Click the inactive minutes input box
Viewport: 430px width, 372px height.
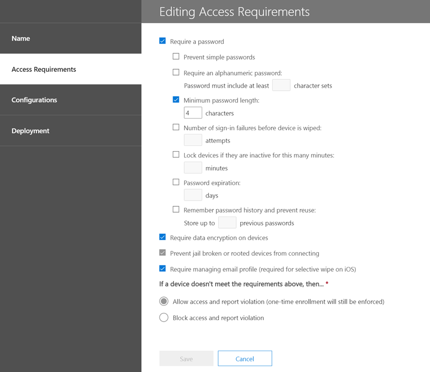pyautogui.click(x=193, y=168)
